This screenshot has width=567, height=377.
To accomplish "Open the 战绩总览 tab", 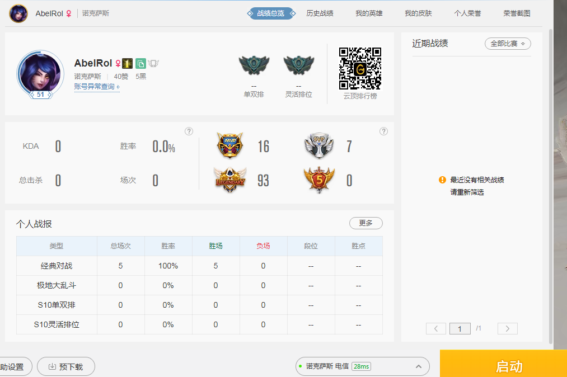I will pyautogui.click(x=271, y=13).
